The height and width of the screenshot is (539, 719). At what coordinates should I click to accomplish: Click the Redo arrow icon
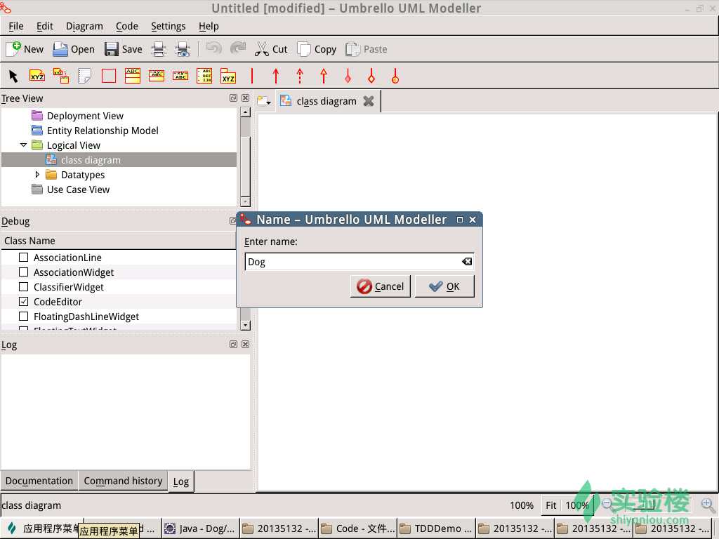[238, 48]
